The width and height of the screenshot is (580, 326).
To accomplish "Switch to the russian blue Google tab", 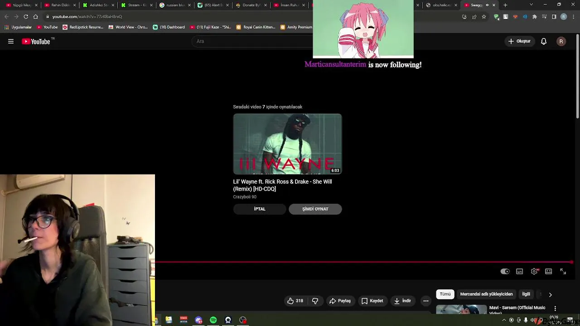I will (174, 5).
